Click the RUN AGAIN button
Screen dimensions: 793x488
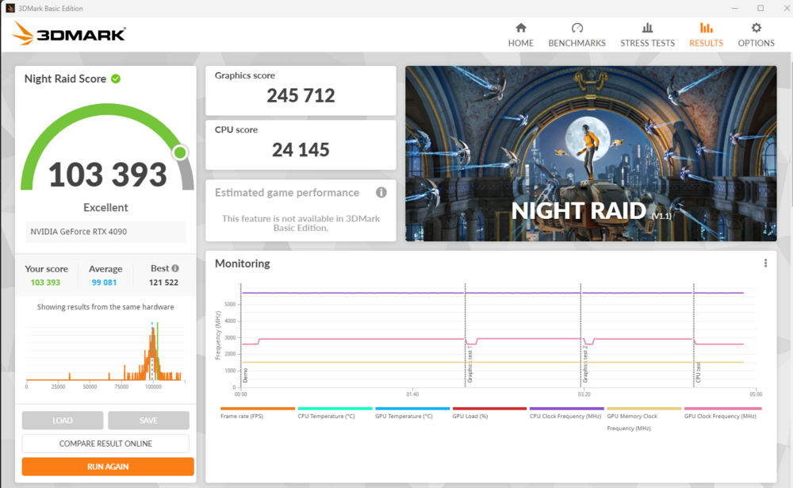coord(107,467)
